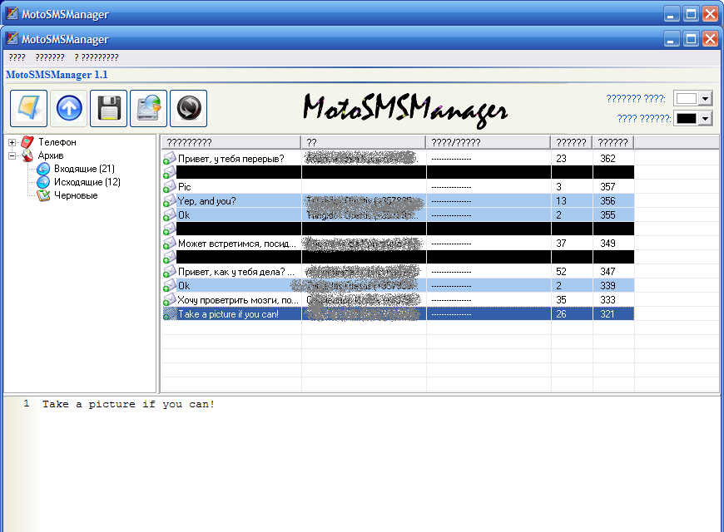Click the outbox arrow icon beside Исходящие
The height and width of the screenshot is (532, 724).
[43, 182]
